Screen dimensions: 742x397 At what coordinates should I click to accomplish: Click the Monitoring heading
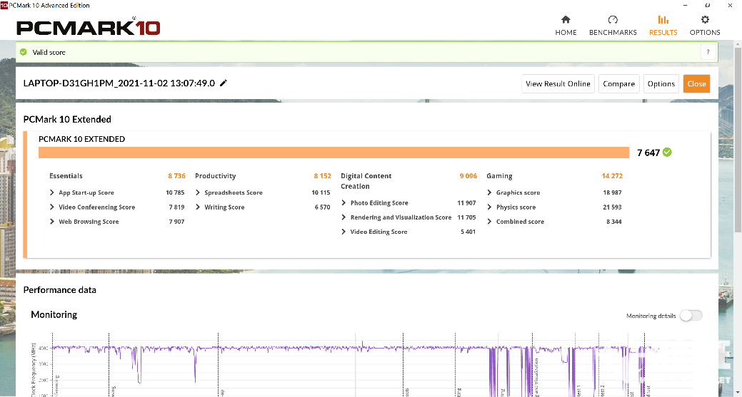pos(54,314)
